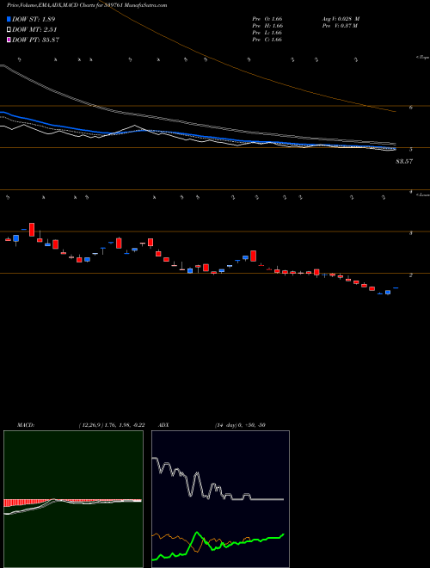This screenshot has height=568, width=430.
Task: Select the 'DOW MT: 2.51' label
Action: (x=34, y=30)
